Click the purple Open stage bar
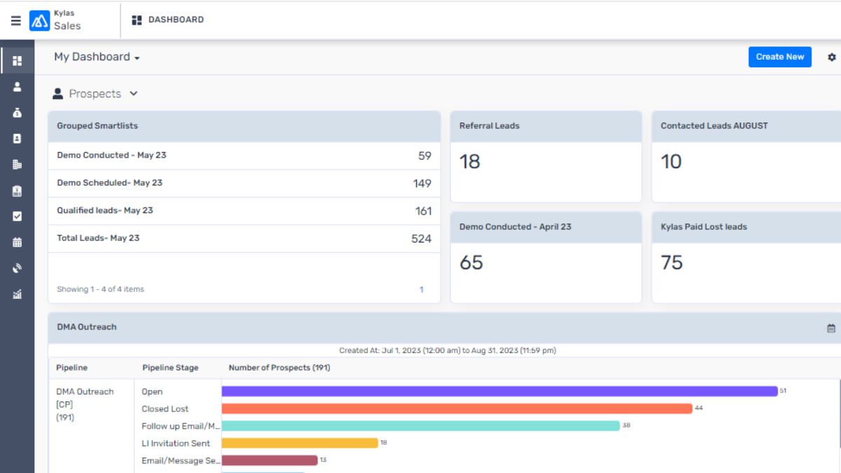Screen dimensions: 841x473 [x=491, y=391]
